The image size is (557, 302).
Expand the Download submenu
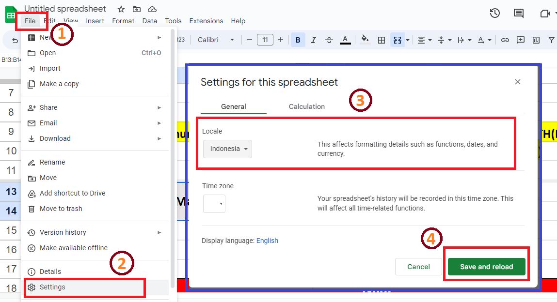coord(95,138)
